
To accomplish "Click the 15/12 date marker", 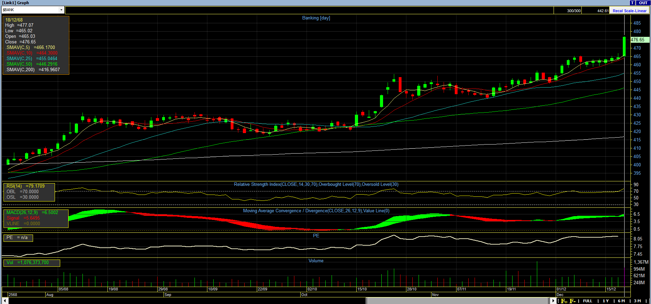I will 611,289.
